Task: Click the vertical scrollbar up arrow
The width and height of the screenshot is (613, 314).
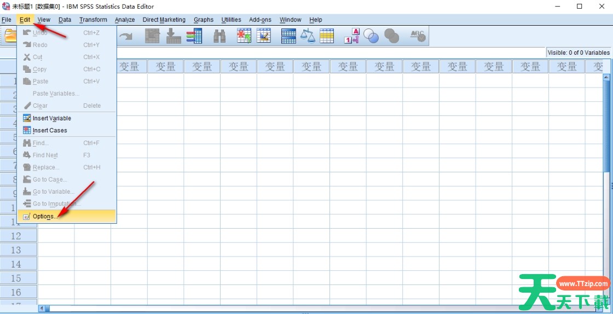Action: tap(606, 78)
